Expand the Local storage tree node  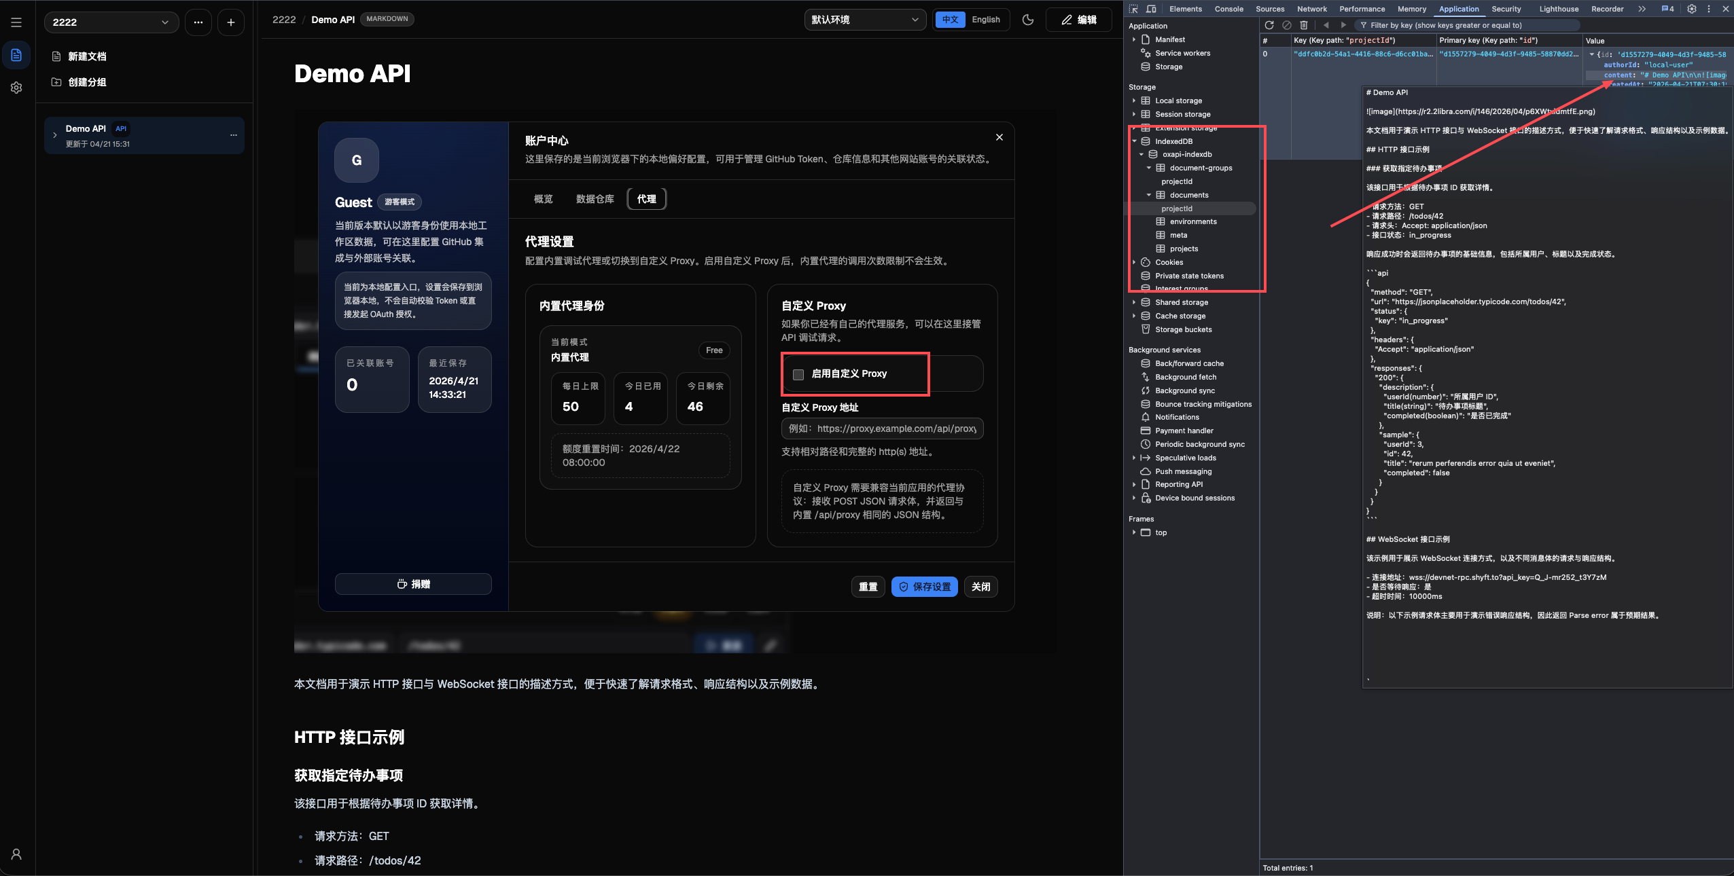pyautogui.click(x=1134, y=101)
